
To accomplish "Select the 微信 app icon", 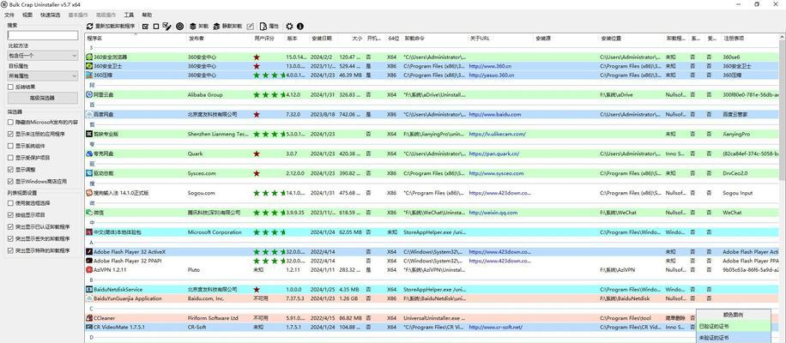I will coord(89,213).
